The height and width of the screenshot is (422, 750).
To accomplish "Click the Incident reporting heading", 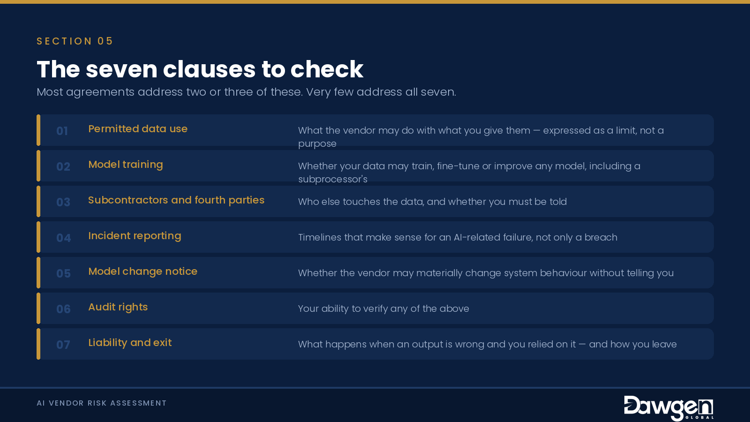I will [135, 236].
